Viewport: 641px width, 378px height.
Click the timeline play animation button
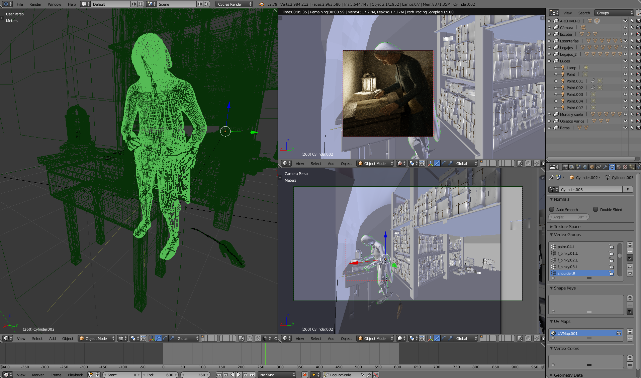pos(239,375)
